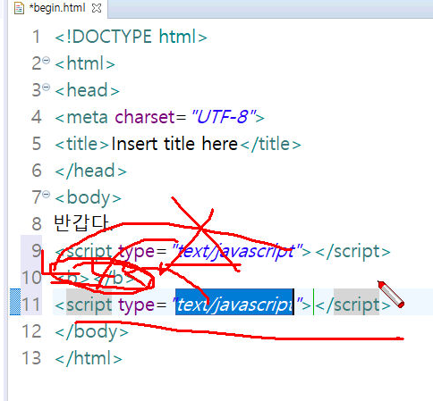Image resolution: width=433 pixels, height=401 pixels.
Task: Click line number 13 in the gutter
Action: tap(31, 358)
